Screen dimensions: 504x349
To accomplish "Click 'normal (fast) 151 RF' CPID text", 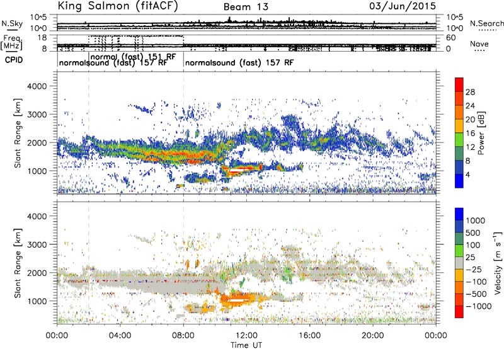I will click(x=134, y=56).
